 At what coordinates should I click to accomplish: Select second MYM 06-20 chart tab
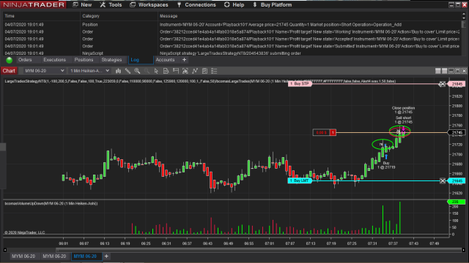click(54, 256)
